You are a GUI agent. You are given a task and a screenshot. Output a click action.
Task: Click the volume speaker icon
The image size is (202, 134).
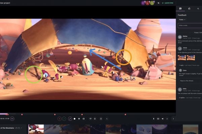(x=163, y=119)
